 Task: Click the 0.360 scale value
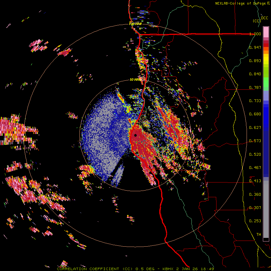[255, 194]
